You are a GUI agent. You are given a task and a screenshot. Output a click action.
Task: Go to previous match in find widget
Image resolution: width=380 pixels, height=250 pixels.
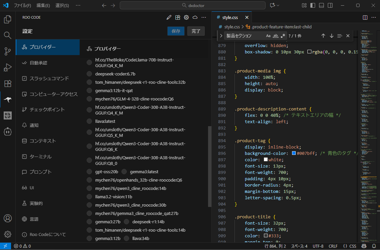pyautogui.click(x=323, y=36)
